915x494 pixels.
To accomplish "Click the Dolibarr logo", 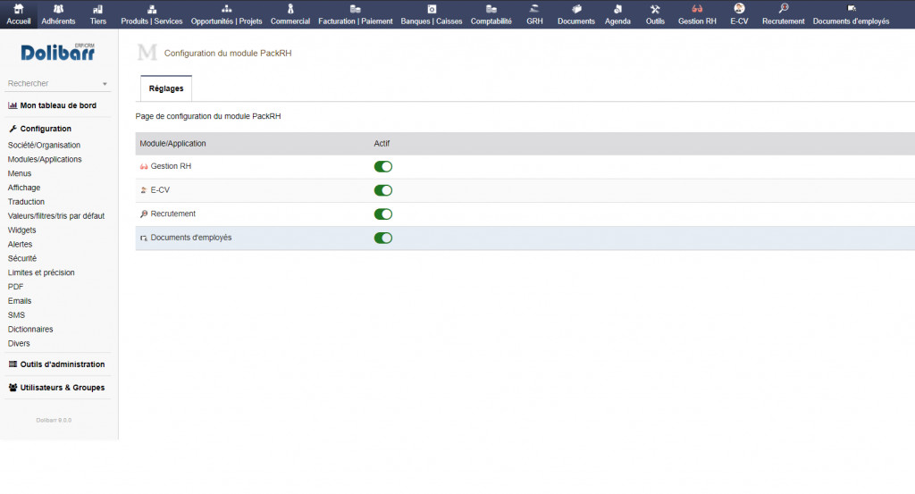I will coord(58,53).
